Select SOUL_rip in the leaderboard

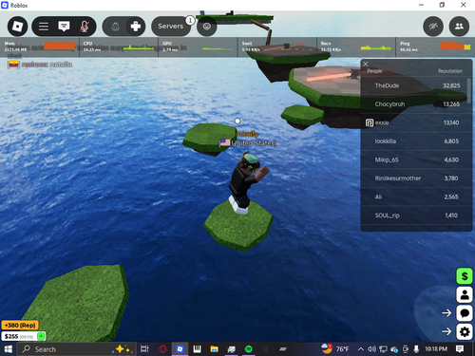tap(416, 215)
